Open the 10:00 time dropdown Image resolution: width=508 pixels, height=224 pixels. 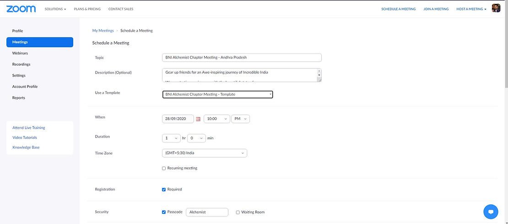tap(216, 119)
